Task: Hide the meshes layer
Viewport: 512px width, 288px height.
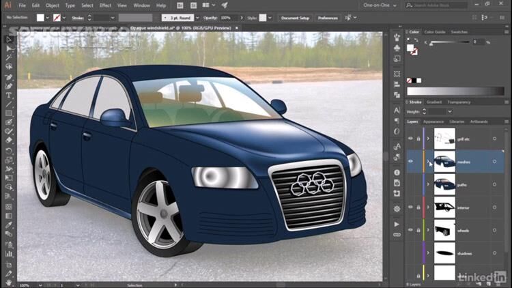Action: (410, 161)
